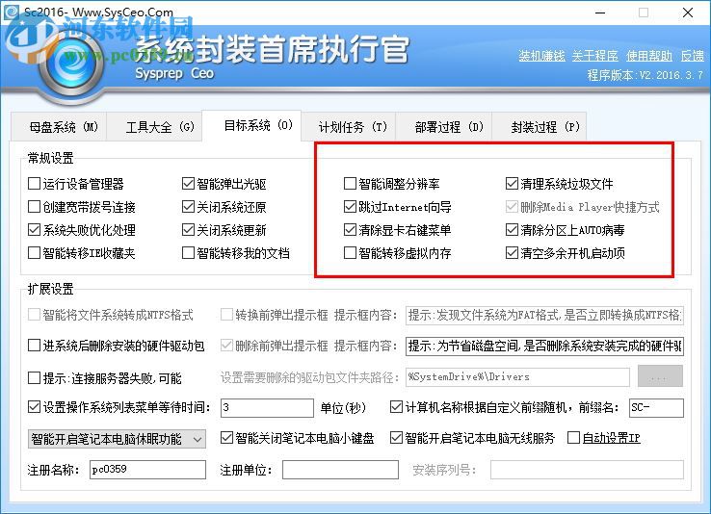Image resolution: width=711 pixels, height=514 pixels.
Task: Enable 提示:连接服务器失败,可能 checkbox
Action: pos(34,377)
